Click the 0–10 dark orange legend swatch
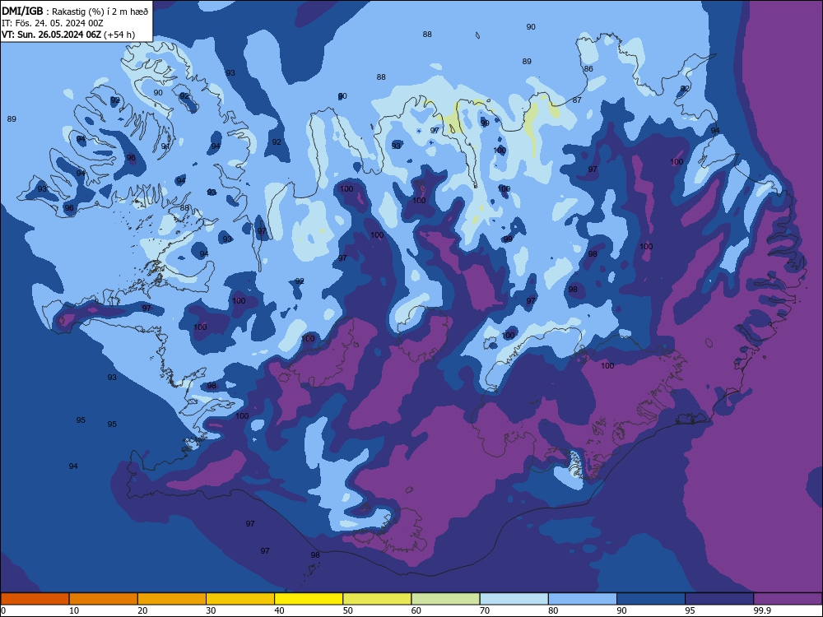Image resolution: width=823 pixels, height=617 pixels. click(35, 599)
